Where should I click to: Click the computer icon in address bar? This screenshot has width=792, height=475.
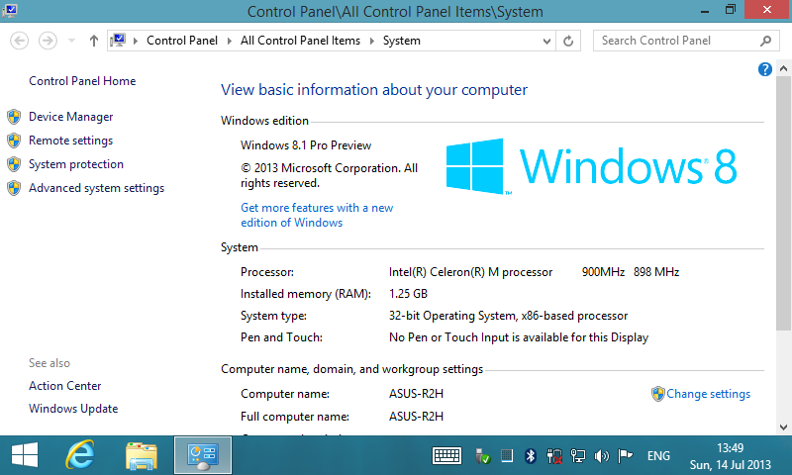tap(118, 40)
